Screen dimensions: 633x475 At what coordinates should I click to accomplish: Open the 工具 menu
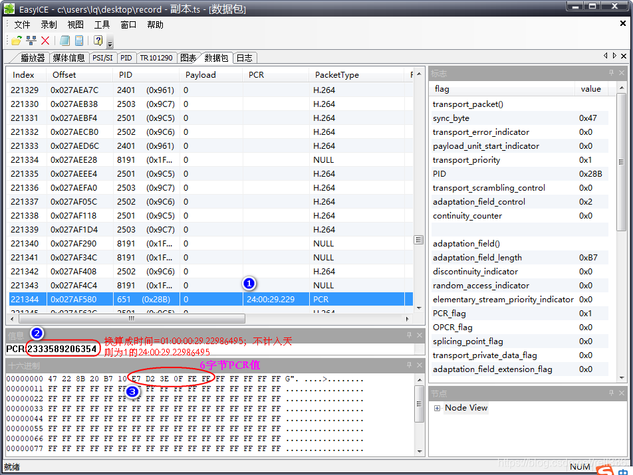pos(102,25)
